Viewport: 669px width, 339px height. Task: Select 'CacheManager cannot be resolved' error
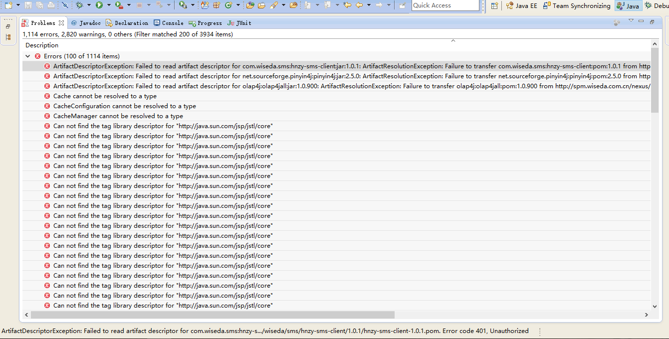point(337,116)
